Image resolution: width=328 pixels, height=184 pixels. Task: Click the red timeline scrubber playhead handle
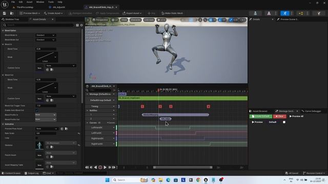158,90
